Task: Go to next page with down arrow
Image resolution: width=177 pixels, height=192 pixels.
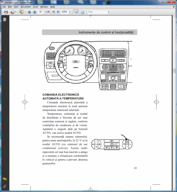Action: coord(34,12)
